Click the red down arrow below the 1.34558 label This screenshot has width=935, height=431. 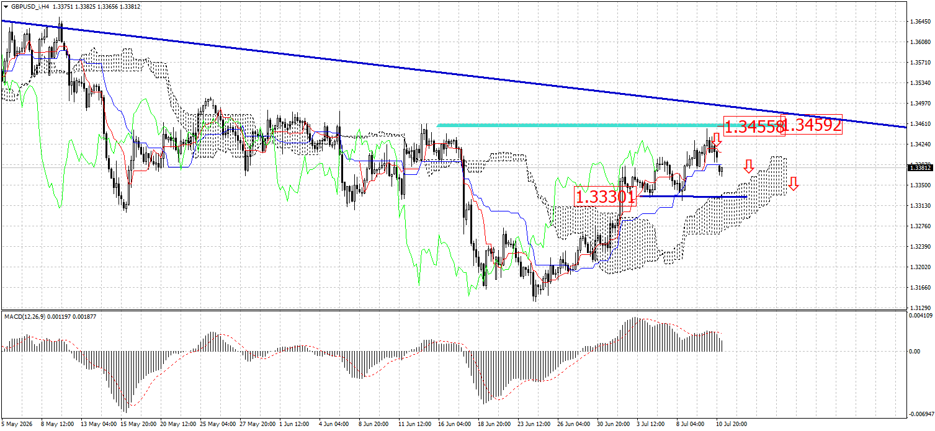[716, 148]
